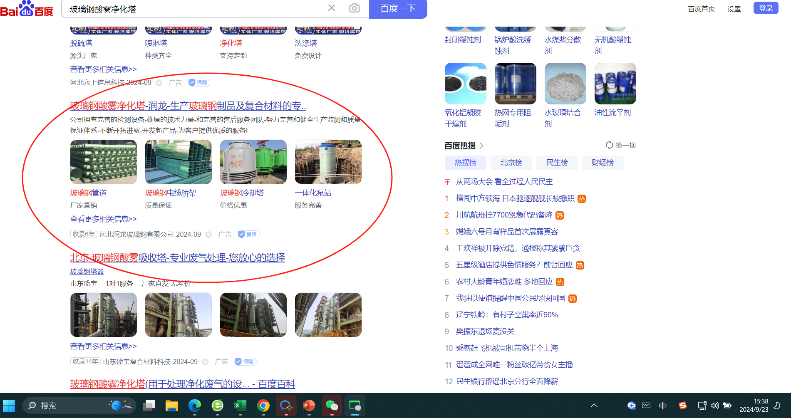This screenshot has height=418, width=791.
Task: Click the 登录 login button
Action: (766, 8)
